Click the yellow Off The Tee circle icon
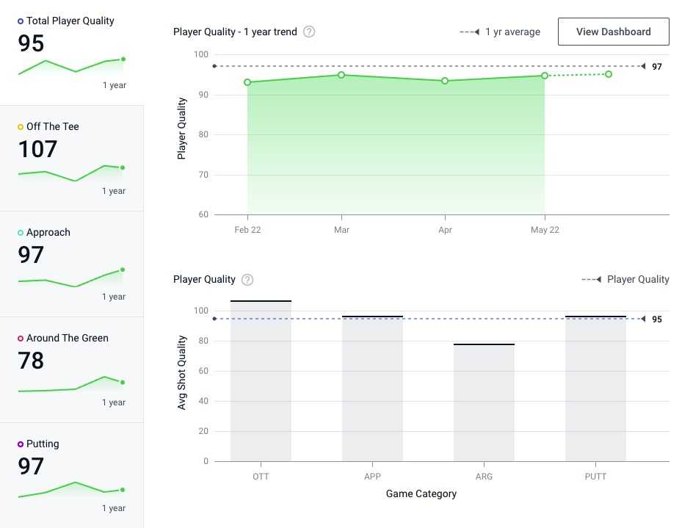 (x=21, y=127)
